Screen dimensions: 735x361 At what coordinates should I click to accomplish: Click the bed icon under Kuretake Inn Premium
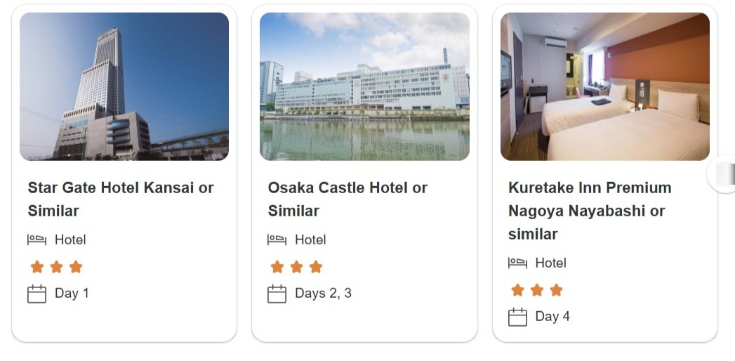517,263
